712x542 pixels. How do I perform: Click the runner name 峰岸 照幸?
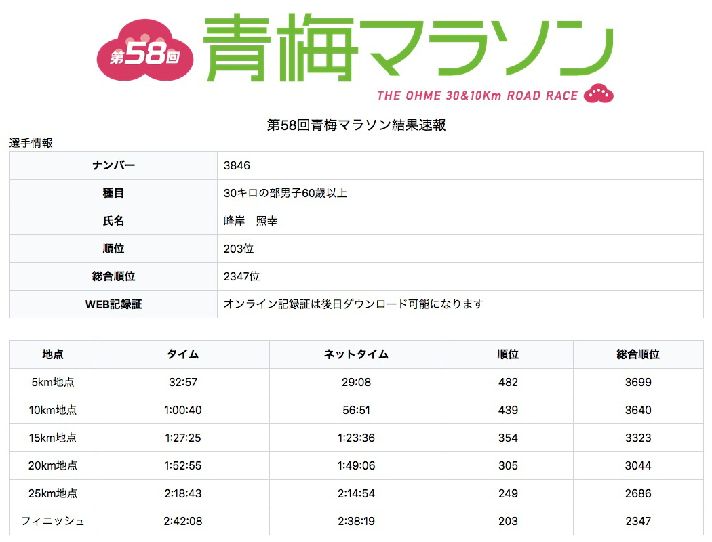(x=250, y=222)
